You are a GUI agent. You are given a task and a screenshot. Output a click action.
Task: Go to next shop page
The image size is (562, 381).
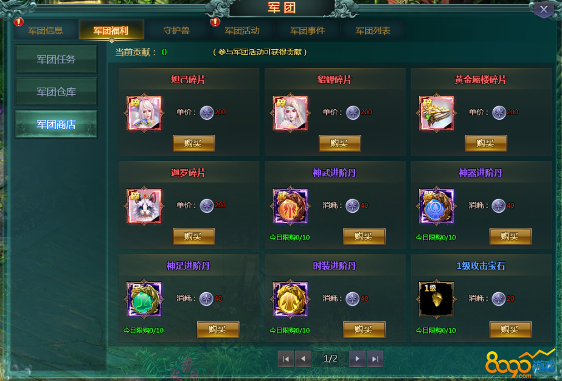pyautogui.click(x=358, y=359)
